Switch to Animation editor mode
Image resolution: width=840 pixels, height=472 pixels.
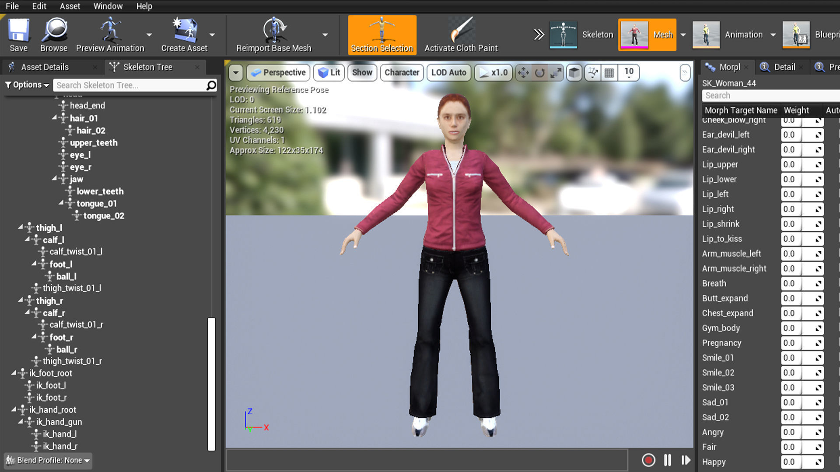(728, 35)
